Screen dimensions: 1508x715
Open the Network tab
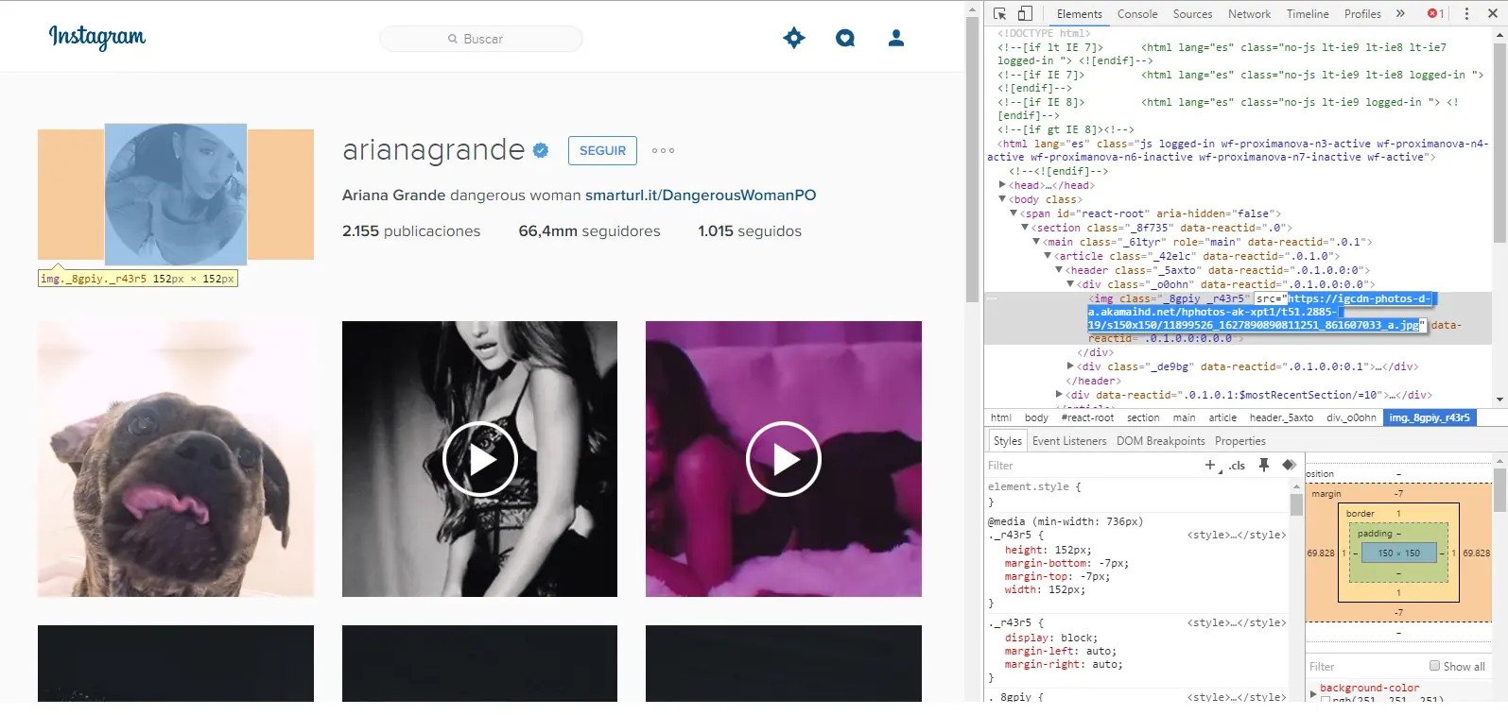click(1249, 14)
